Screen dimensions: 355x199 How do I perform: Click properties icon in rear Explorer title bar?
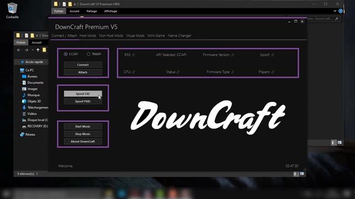point(64,4)
